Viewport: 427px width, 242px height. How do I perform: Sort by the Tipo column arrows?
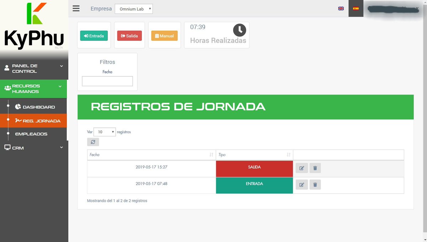(x=289, y=155)
